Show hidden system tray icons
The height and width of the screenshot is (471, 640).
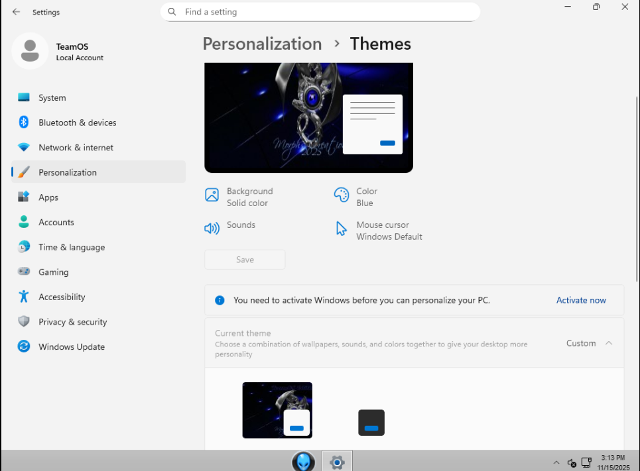[556, 462]
